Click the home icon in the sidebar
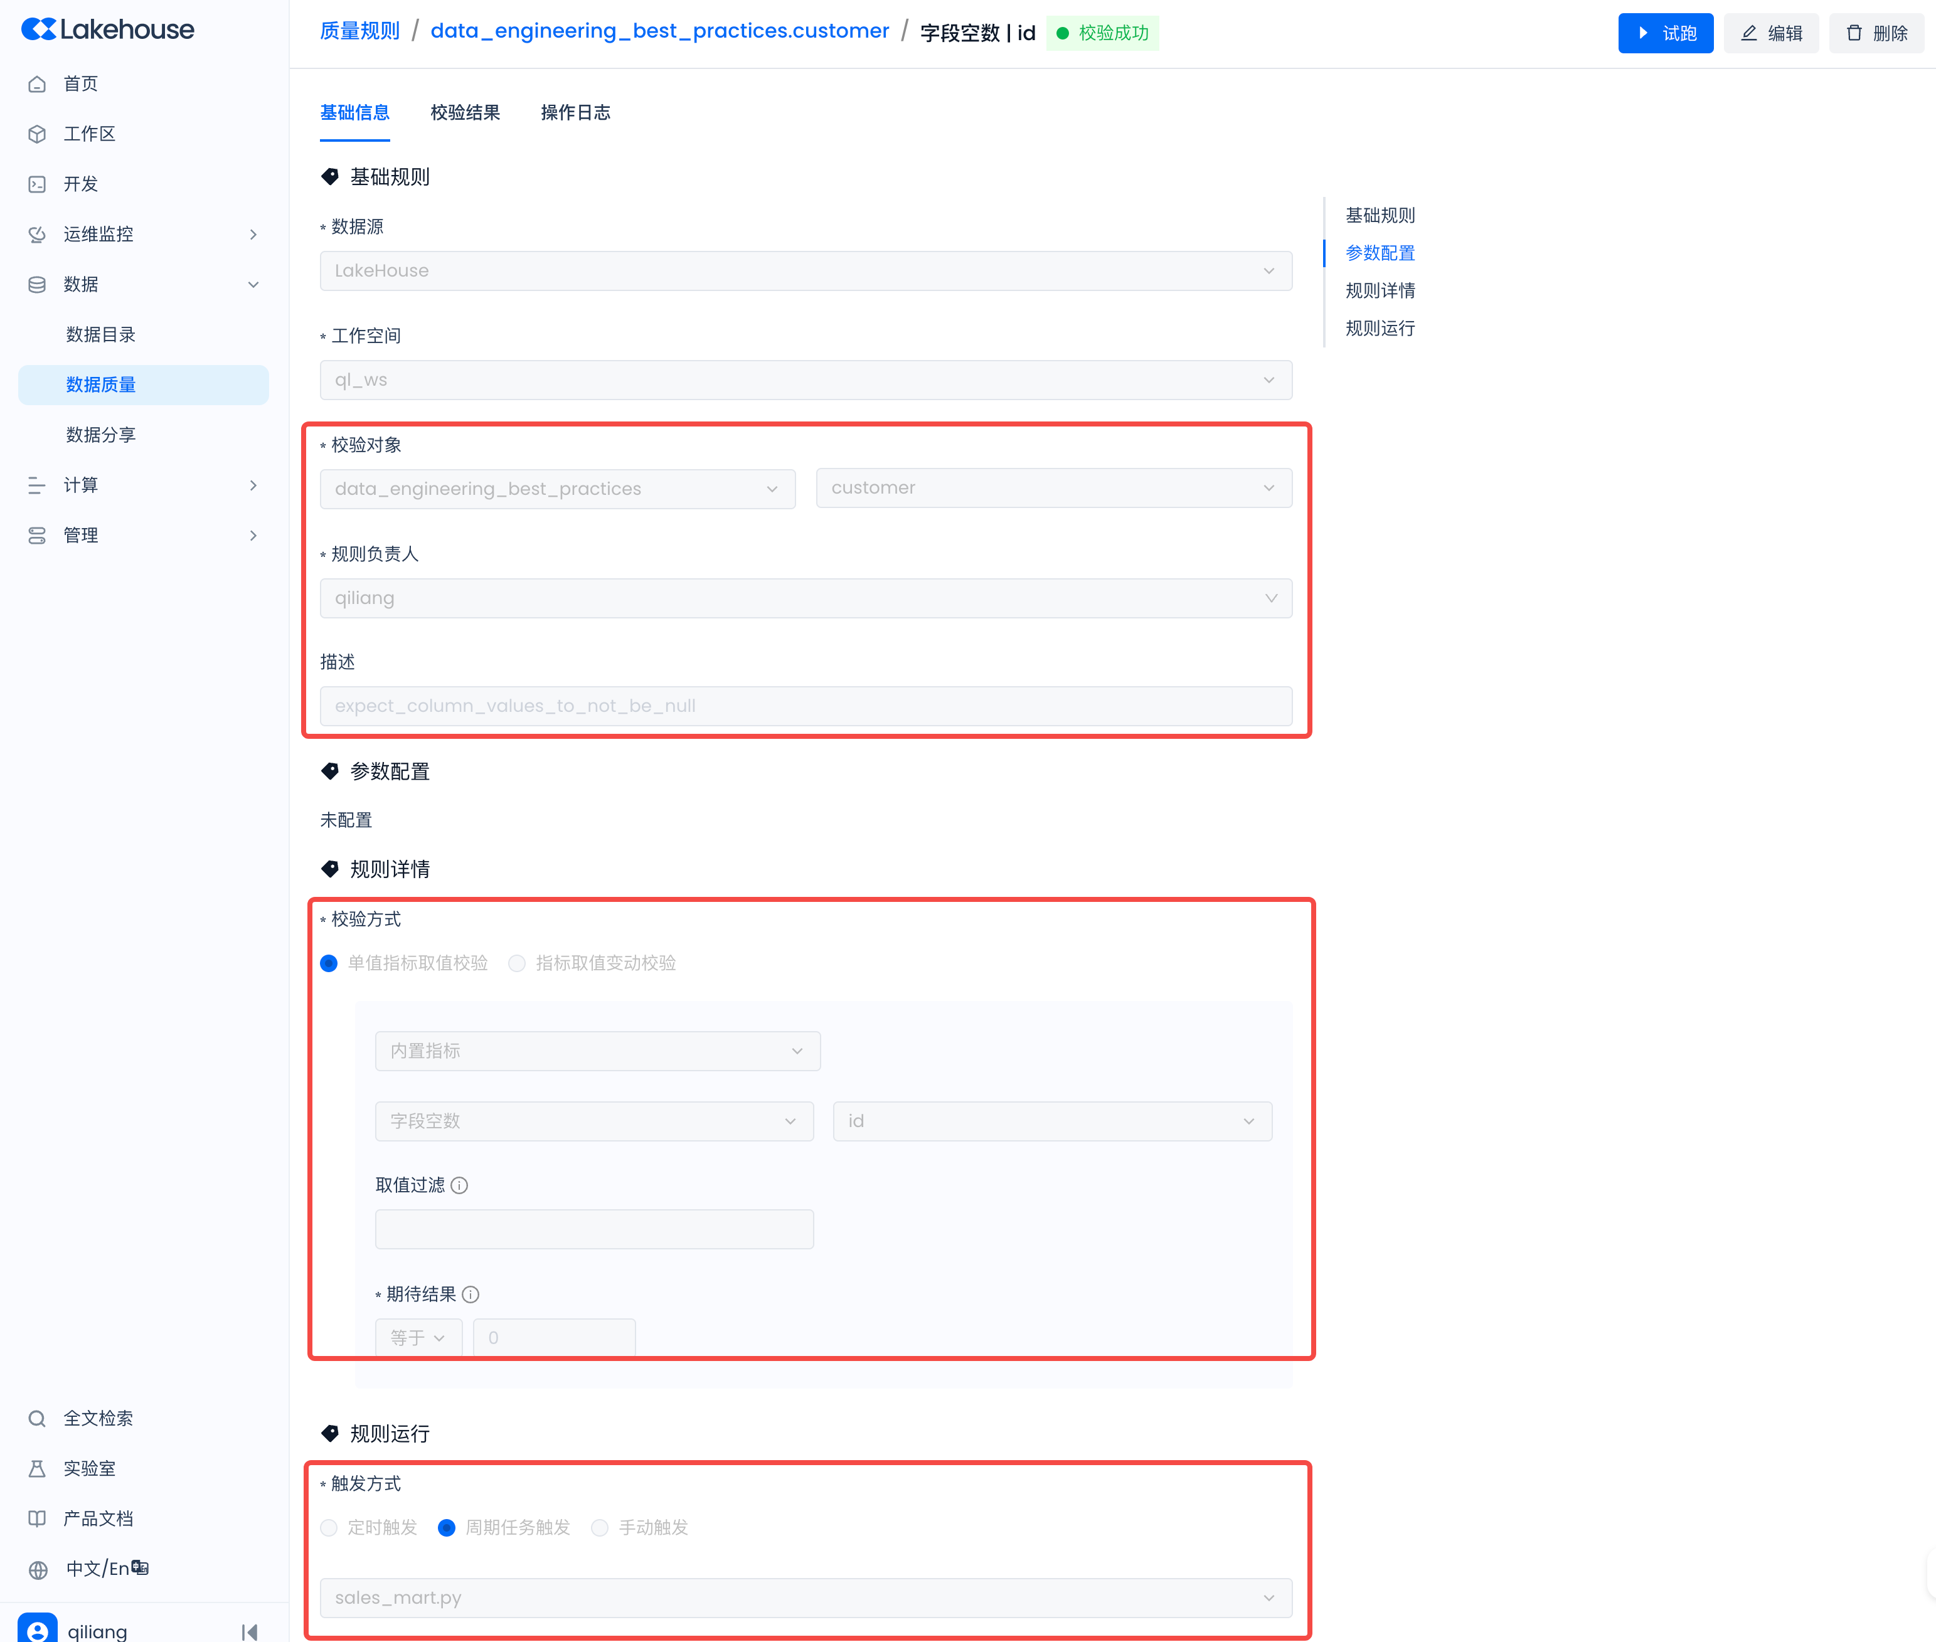This screenshot has height=1642, width=1936. pyautogui.click(x=37, y=84)
